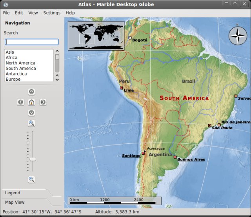Click the Peru country label

click(124, 81)
